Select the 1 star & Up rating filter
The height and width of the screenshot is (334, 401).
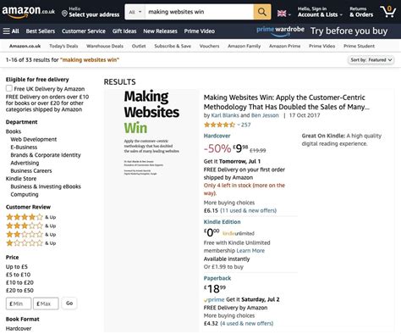pos(31,243)
